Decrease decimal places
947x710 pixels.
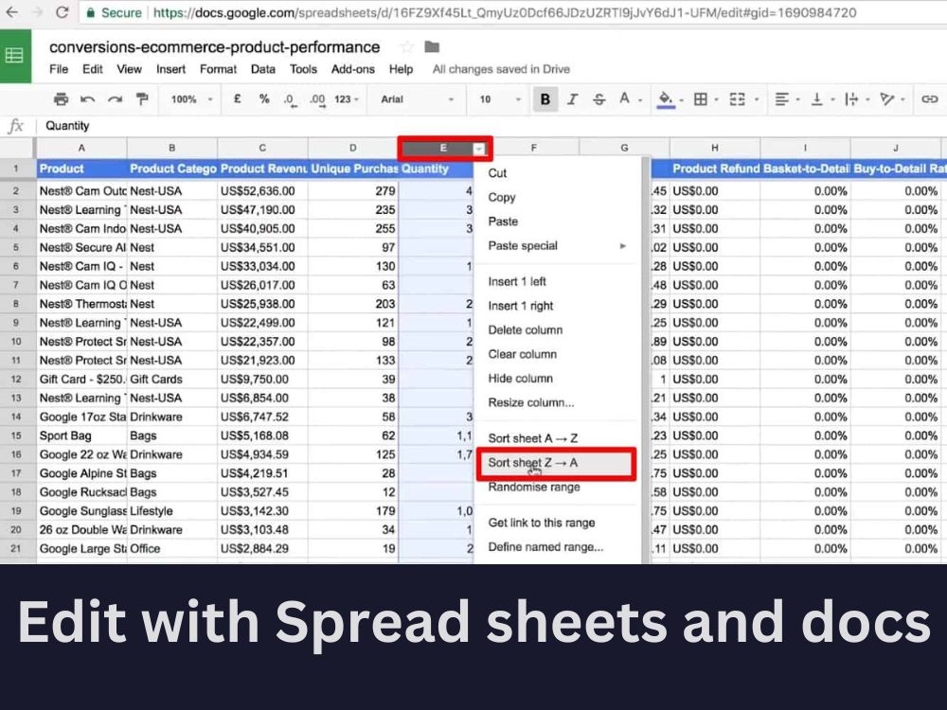pos(291,99)
